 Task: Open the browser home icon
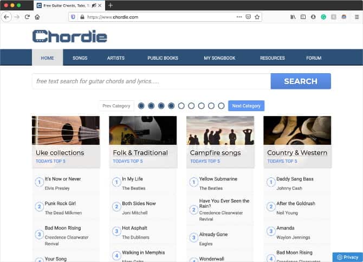pos(37,17)
